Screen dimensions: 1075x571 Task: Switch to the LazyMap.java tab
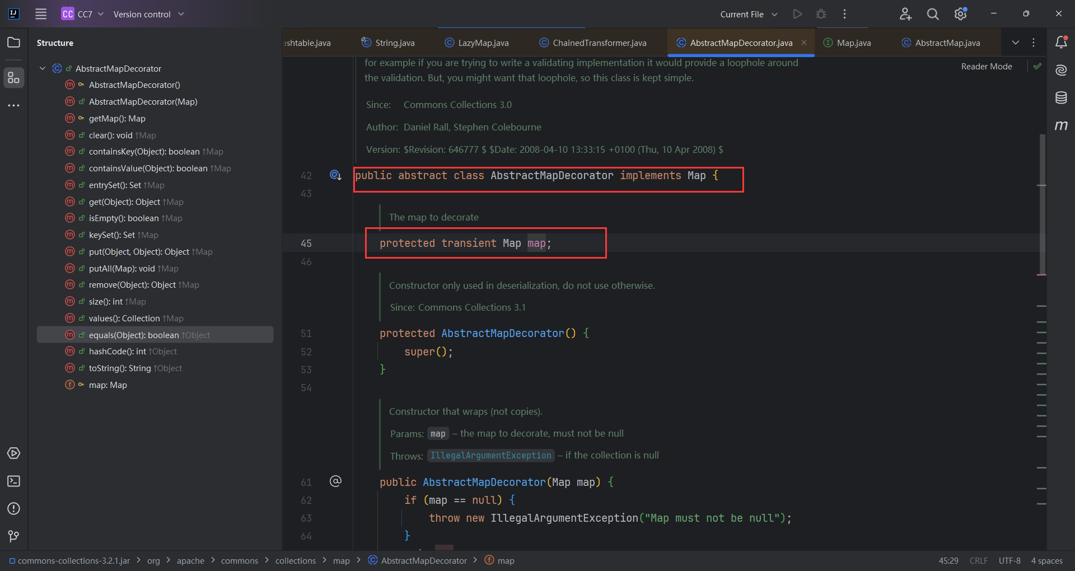coord(476,43)
